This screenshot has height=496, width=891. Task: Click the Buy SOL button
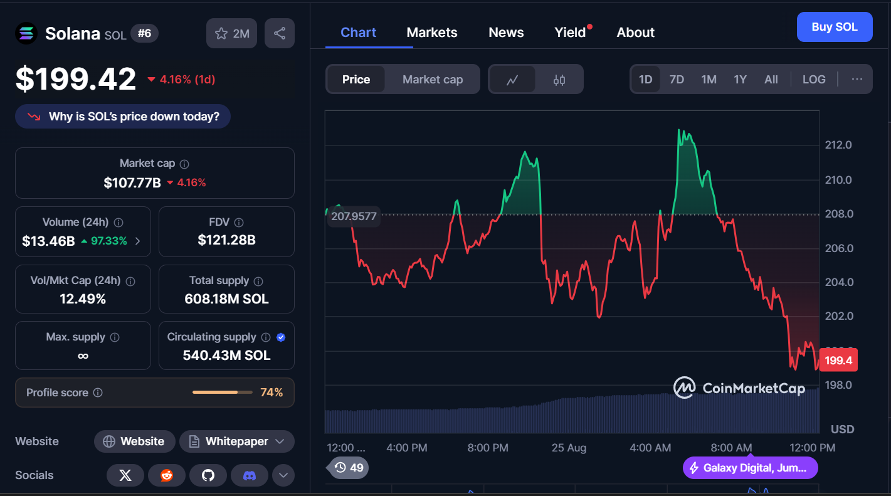(835, 27)
